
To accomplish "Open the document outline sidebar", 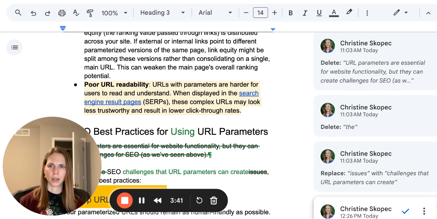I will pyautogui.click(x=14, y=47).
